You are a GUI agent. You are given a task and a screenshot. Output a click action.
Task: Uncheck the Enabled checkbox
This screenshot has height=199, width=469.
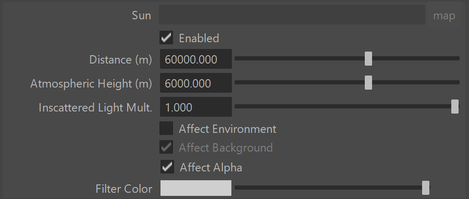166,38
